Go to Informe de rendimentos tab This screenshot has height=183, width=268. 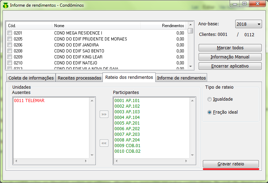(181, 78)
